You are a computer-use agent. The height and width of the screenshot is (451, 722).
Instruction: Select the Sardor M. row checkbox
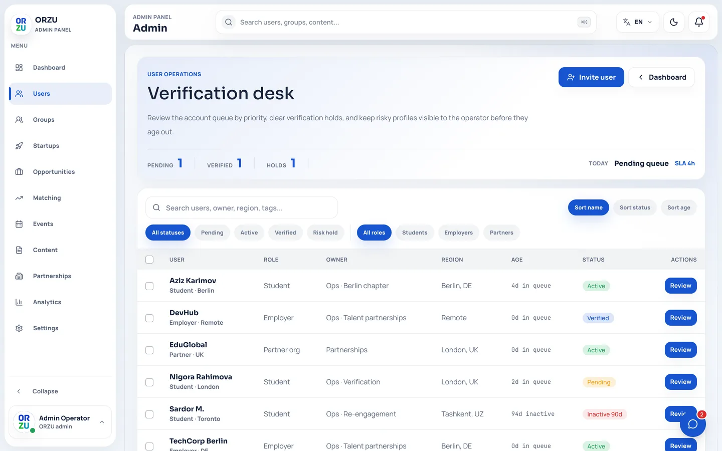coord(149,414)
